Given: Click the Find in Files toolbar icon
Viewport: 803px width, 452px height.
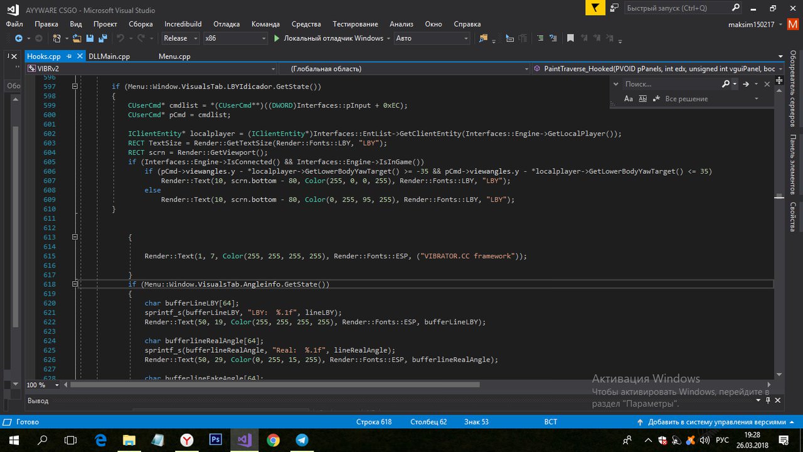Looking at the screenshot, I should coord(482,38).
